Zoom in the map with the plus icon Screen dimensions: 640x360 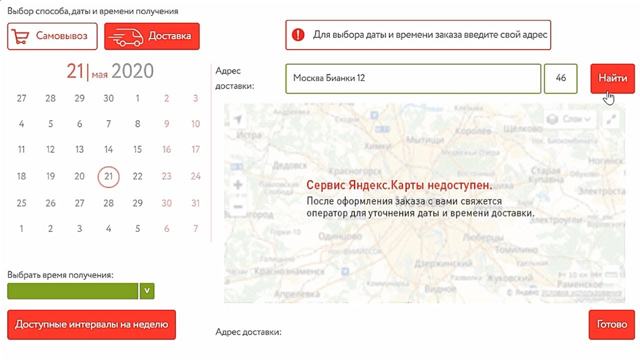pos(238,185)
